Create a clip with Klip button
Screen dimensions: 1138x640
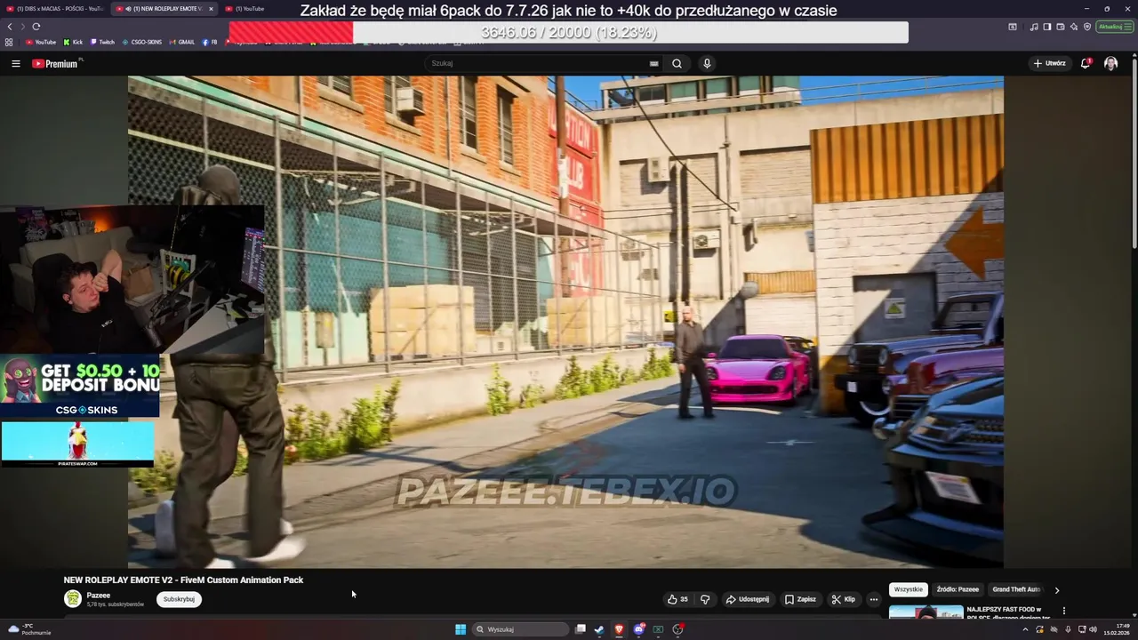[x=843, y=599]
